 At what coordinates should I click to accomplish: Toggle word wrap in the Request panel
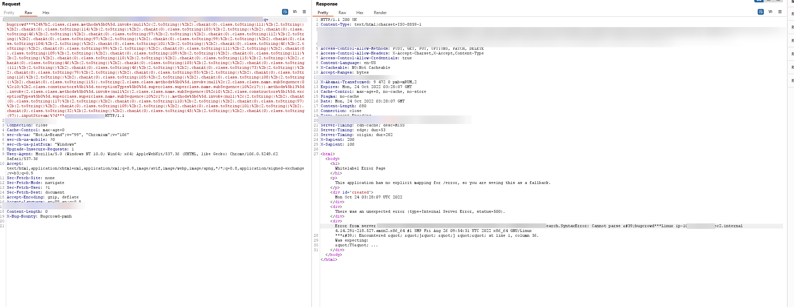coord(285,12)
